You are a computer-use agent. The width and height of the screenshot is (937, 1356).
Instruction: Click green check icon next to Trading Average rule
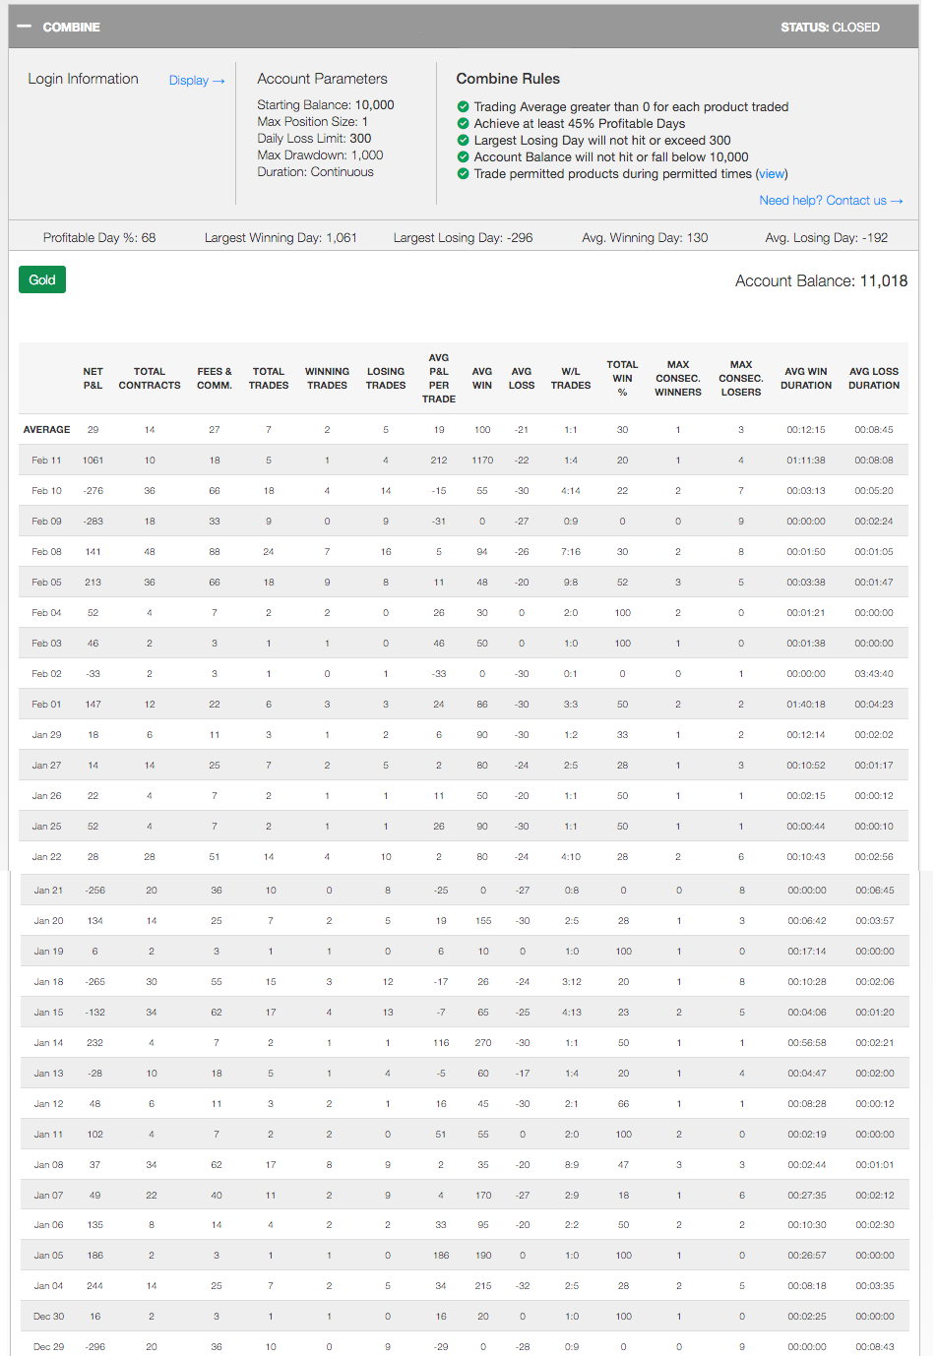[x=463, y=107]
